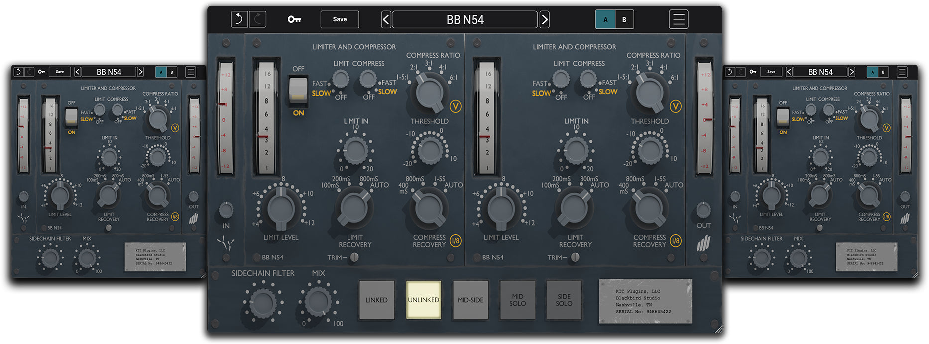Click left channel COMPRESS RECOVERY knob
This screenshot has height=344, width=929.
point(429,207)
